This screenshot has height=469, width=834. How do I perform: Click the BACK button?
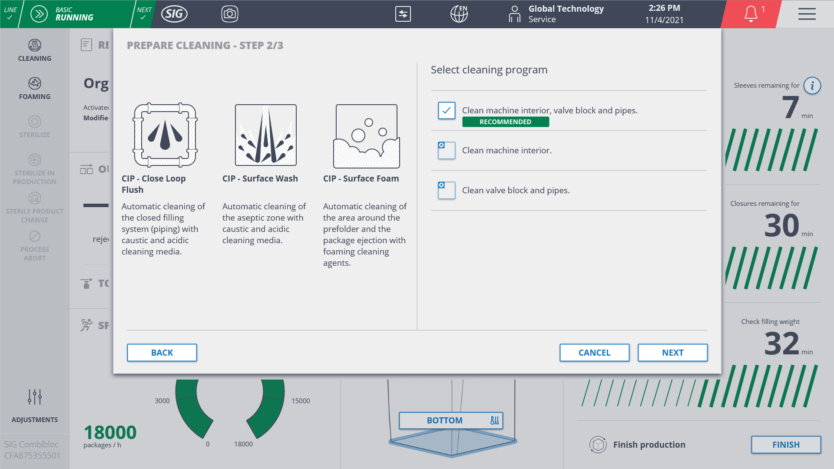point(162,352)
